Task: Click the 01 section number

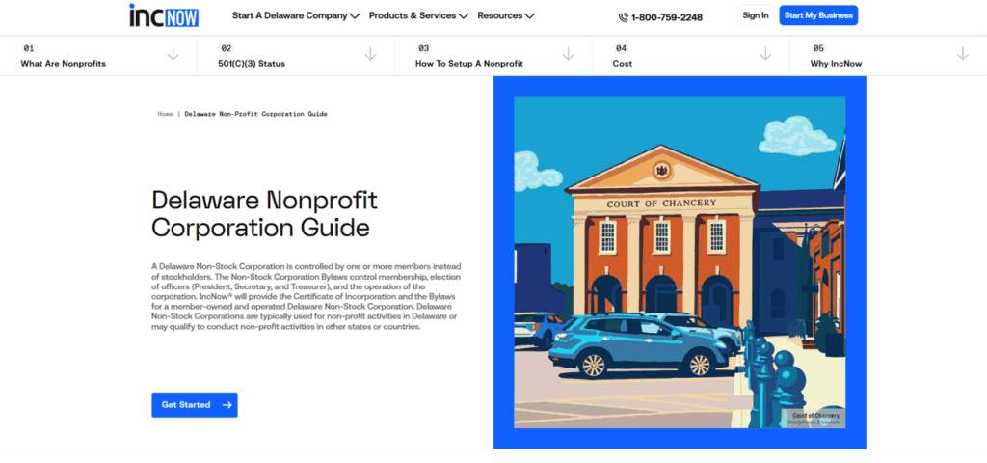Action: pyautogui.click(x=28, y=48)
